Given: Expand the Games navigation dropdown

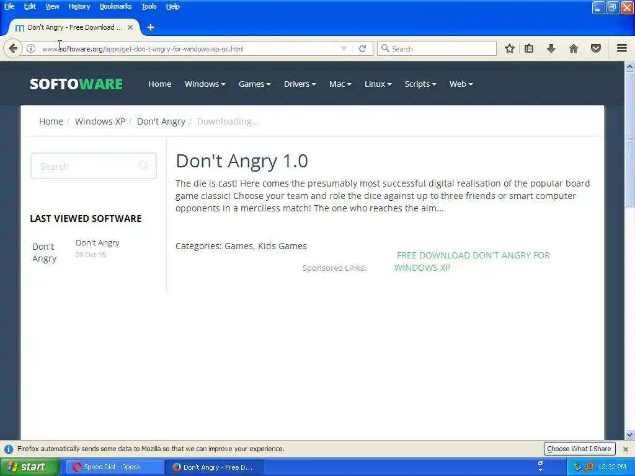Looking at the screenshot, I should tap(254, 84).
